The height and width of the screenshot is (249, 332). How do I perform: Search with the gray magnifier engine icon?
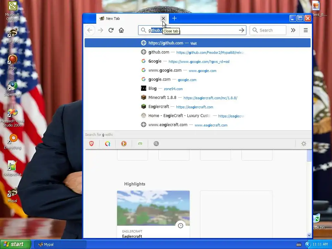coord(156,144)
